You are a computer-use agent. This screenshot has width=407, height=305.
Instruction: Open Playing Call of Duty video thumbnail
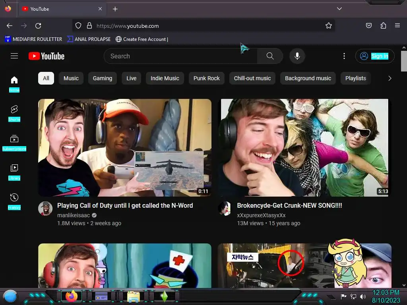pos(125,148)
